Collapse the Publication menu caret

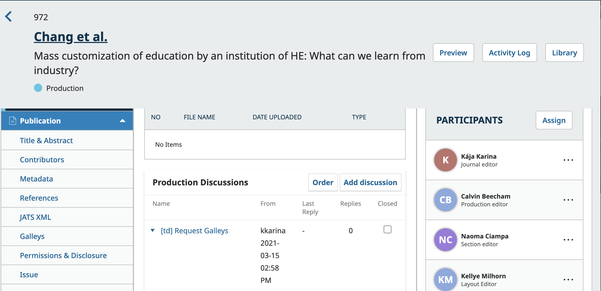click(x=123, y=121)
